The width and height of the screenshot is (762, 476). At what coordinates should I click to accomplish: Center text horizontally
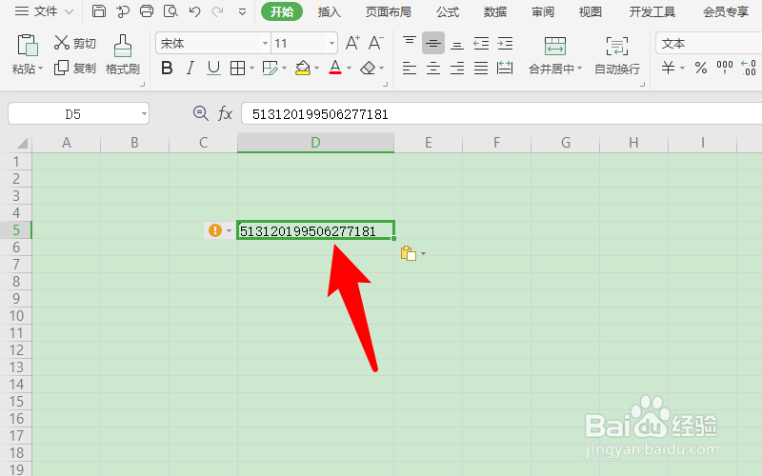(433, 69)
